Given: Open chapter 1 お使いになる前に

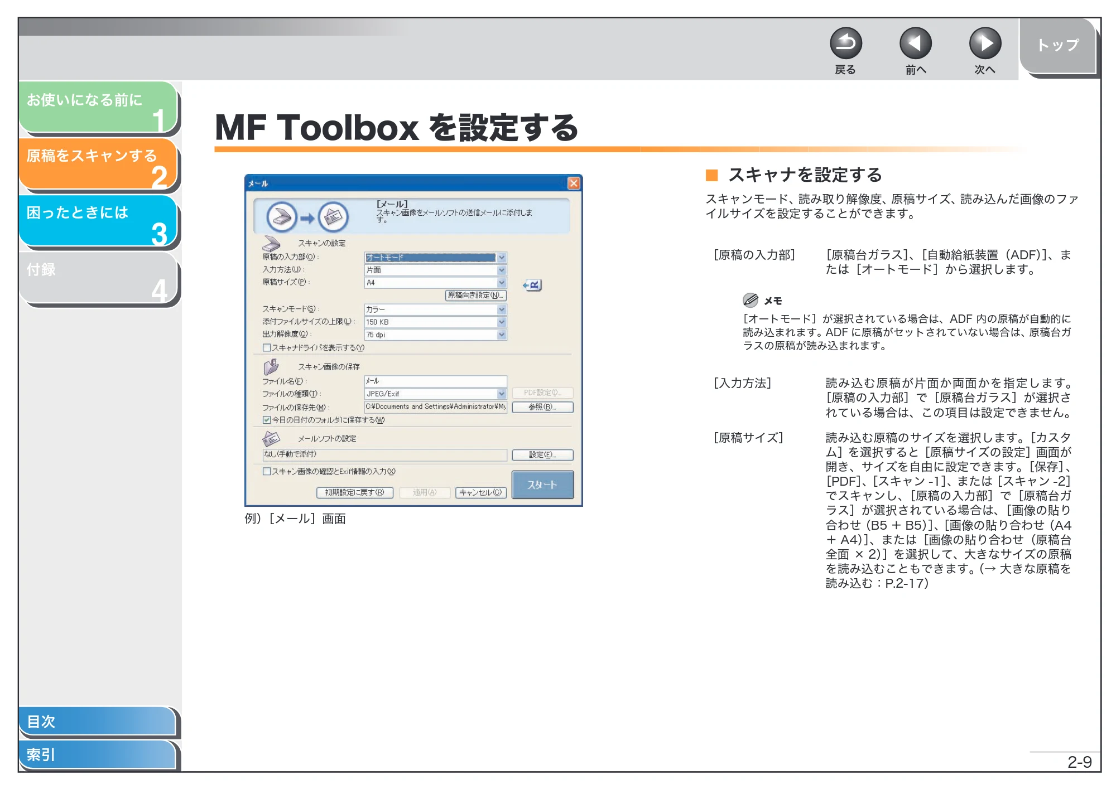Looking at the screenshot, I should (98, 107).
